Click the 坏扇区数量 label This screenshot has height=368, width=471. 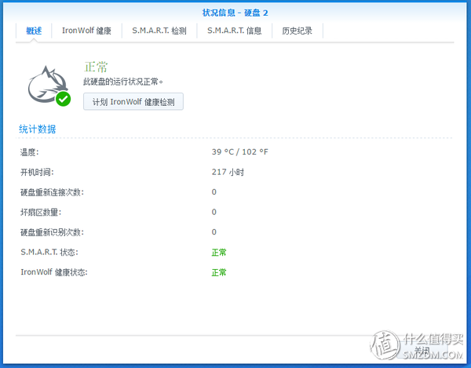(x=41, y=213)
